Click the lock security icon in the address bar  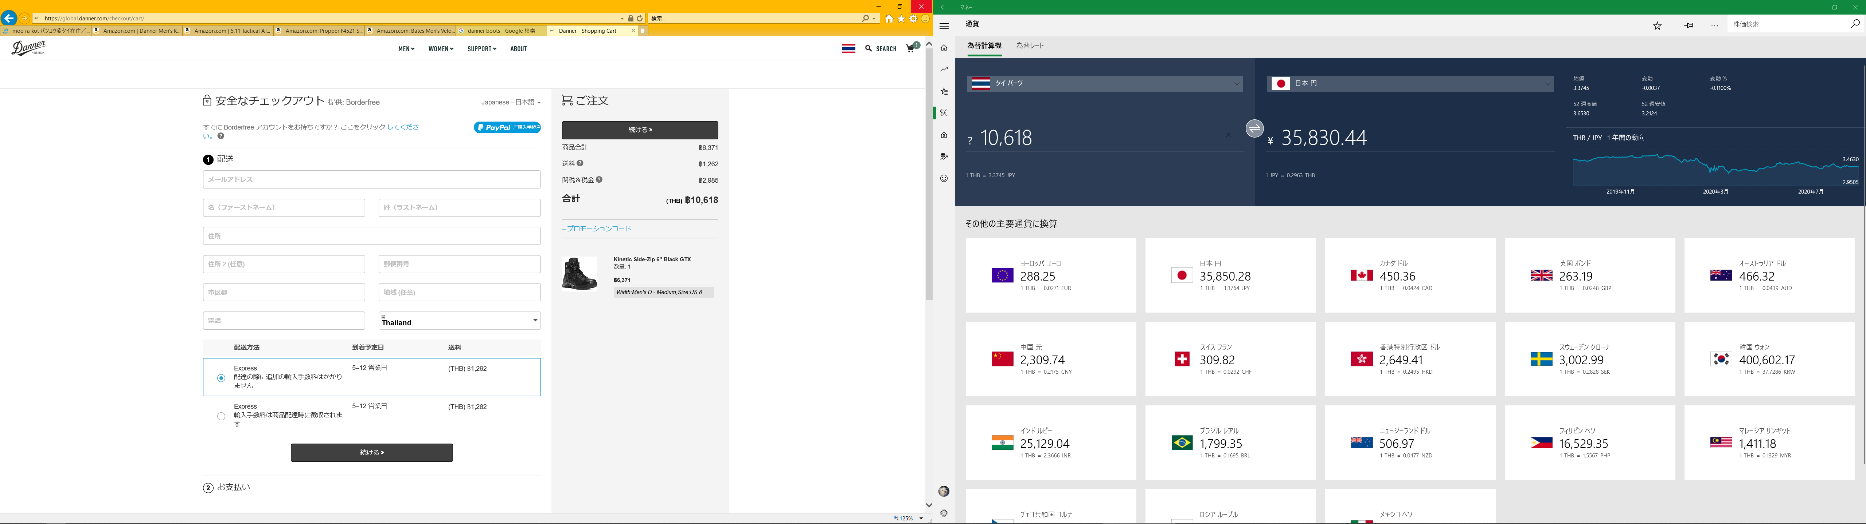[631, 18]
